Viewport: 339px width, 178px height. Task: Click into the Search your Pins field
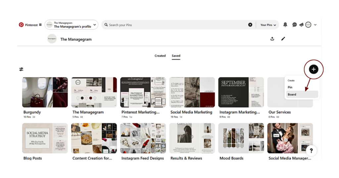175,25
